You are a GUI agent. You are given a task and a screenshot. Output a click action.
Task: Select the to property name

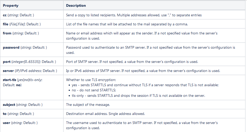(x=5, y=114)
